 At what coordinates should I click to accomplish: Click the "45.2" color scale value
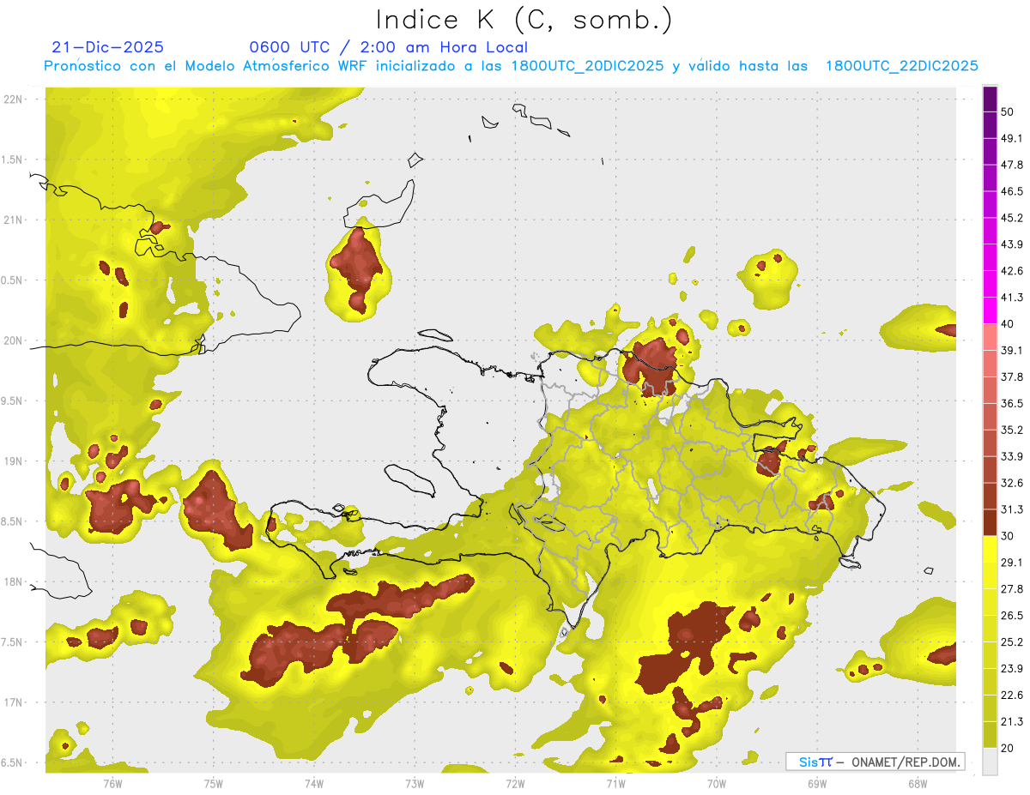(x=1012, y=218)
